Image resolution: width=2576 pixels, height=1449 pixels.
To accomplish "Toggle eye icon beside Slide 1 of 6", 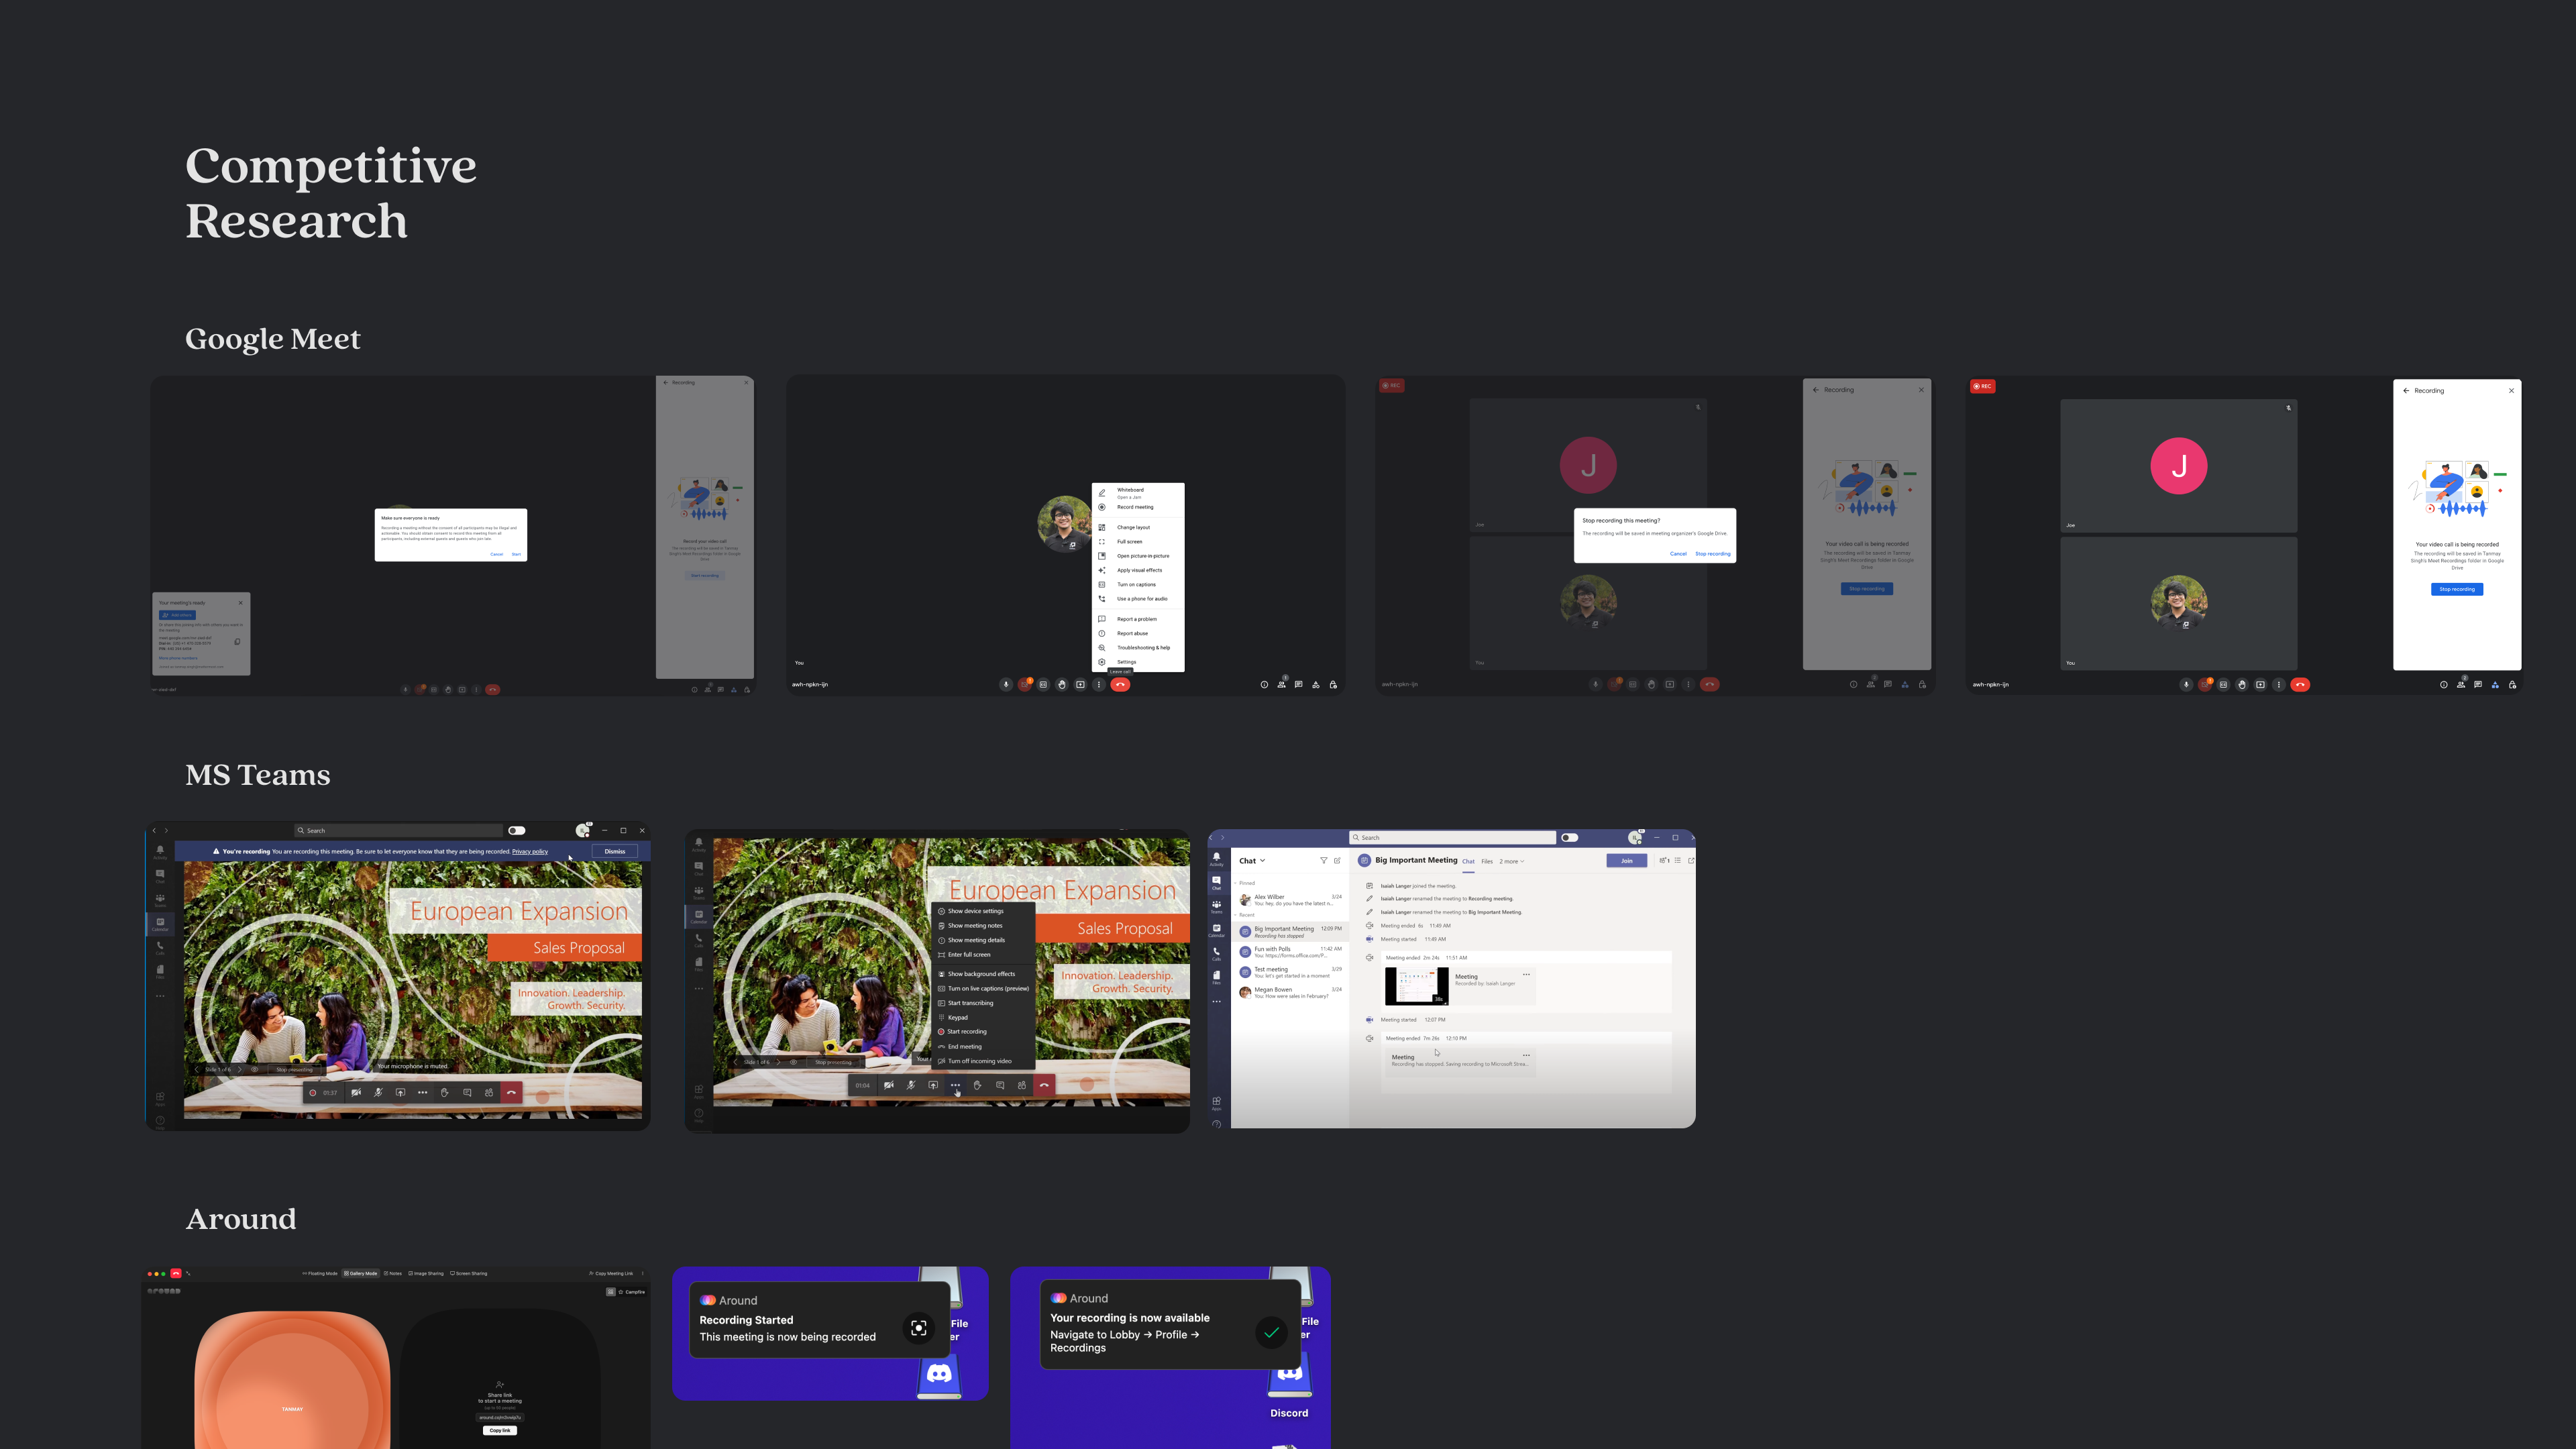I will point(254,1070).
